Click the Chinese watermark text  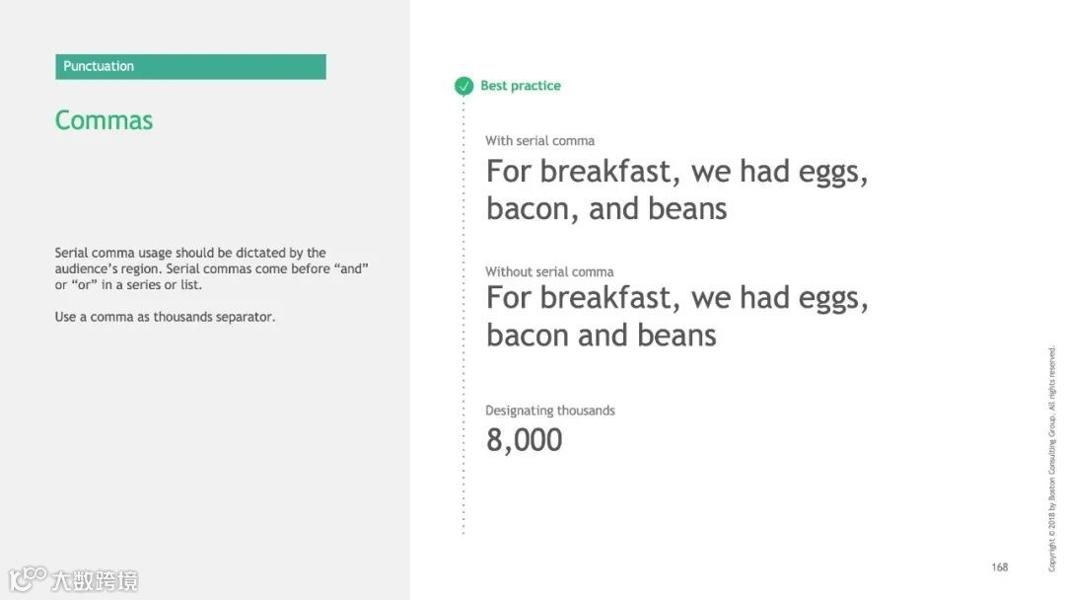pos(95,580)
